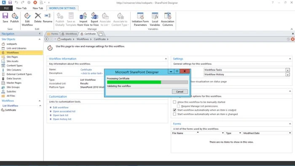Open the new blank document tab

coord(101,34)
